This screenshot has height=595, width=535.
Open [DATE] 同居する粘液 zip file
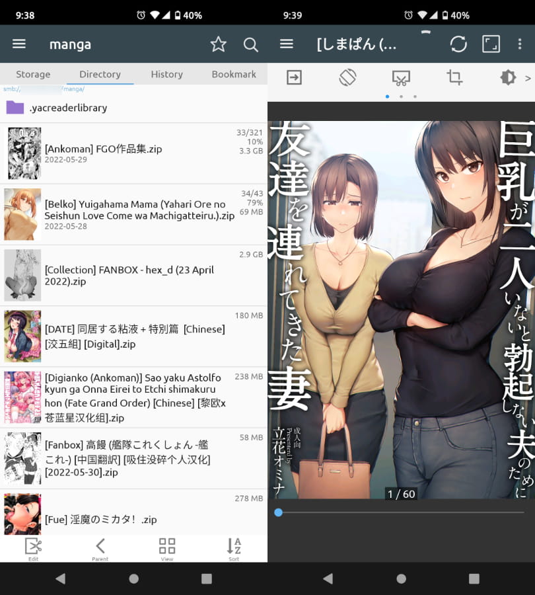pos(133,337)
